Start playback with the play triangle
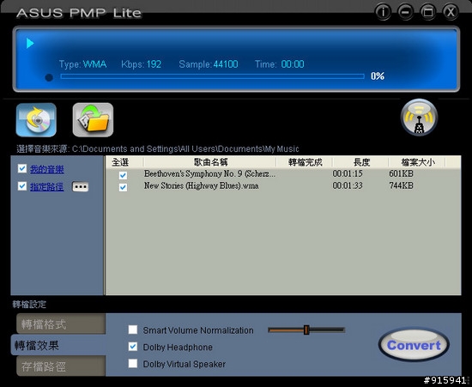This screenshot has width=472, height=387. pyautogui.click(x=30, y=43)
